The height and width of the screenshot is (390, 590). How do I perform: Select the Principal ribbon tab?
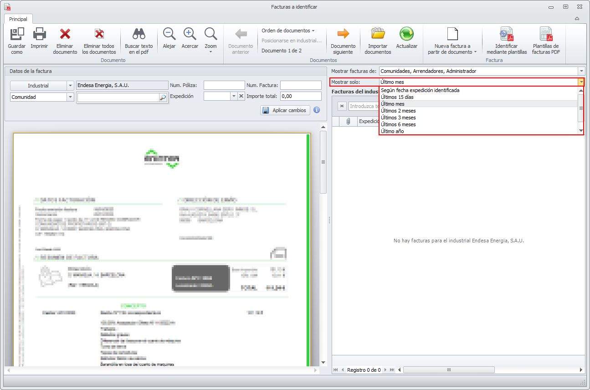pos(18,19)
